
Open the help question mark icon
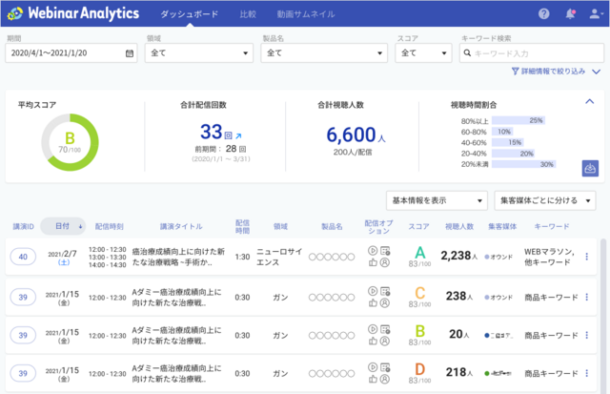point(544,14)
